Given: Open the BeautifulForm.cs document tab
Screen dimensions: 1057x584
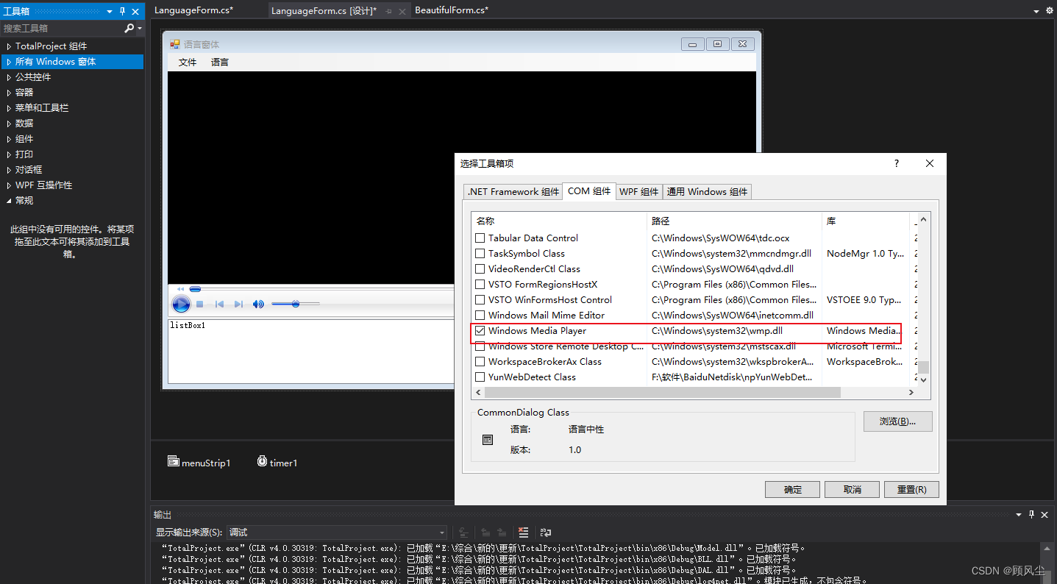Looking at the screenshot, I should pos(452,10).
